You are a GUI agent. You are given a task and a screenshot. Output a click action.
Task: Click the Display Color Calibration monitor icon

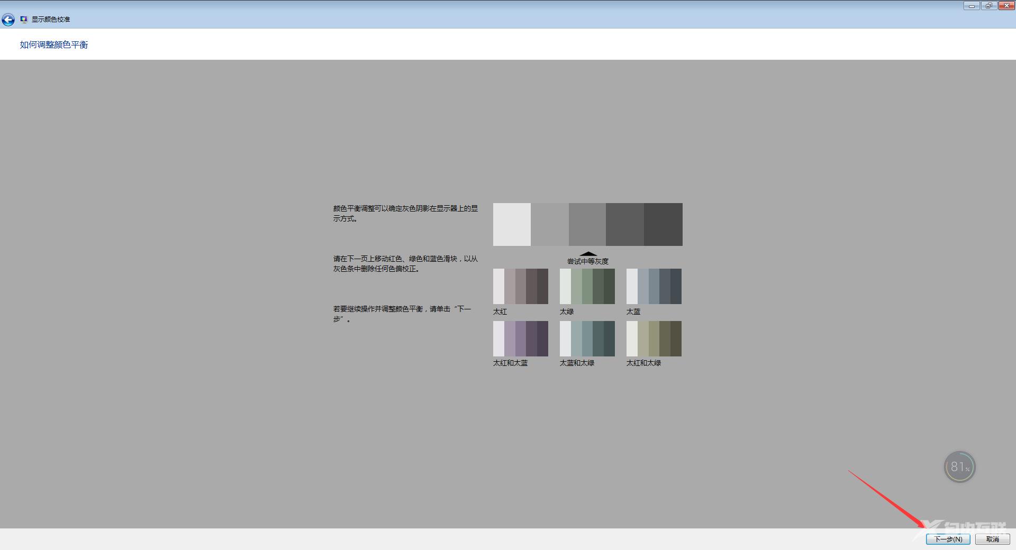tap(24, 20)
